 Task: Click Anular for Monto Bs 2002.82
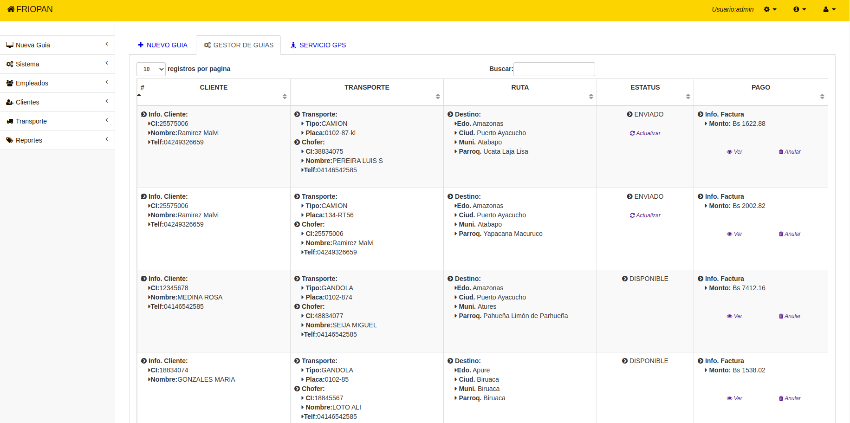pos(790,234)
